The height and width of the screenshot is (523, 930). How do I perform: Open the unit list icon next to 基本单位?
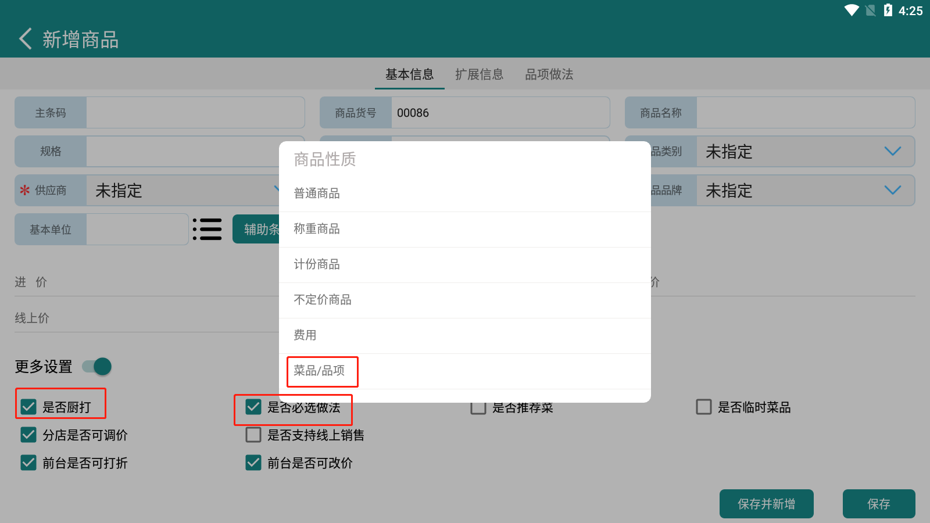208,230
